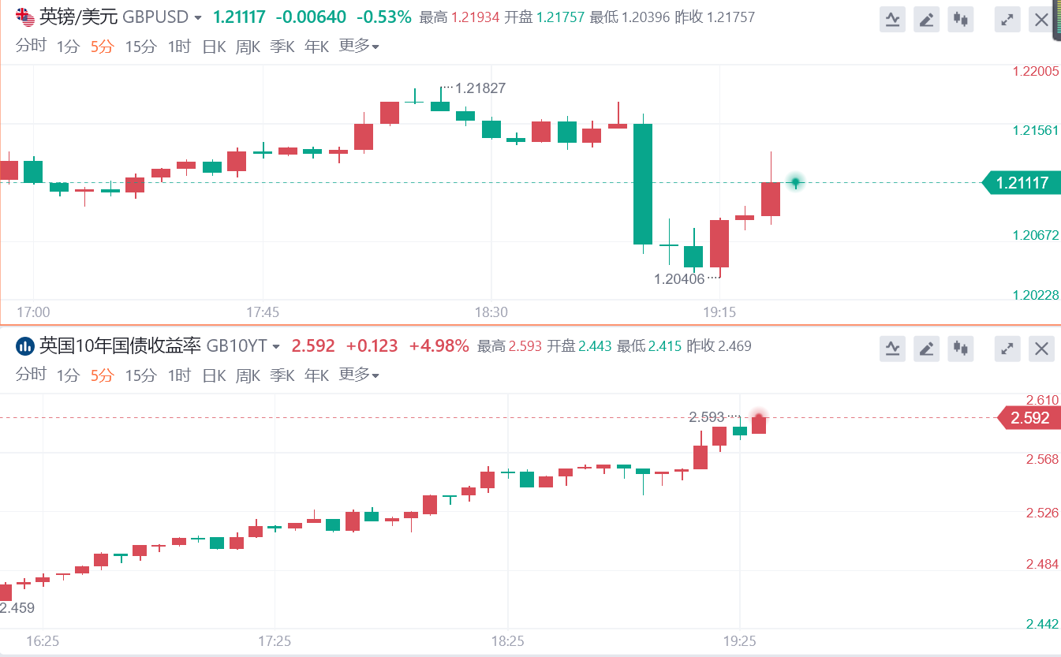This screenshot has height=657, width=1061.
Task: Open GB10YT symbol selector dropdown
Action: point(276,346)
